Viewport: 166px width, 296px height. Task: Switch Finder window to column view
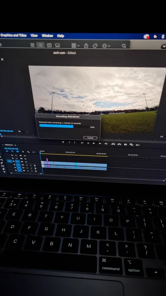point(49,45)
